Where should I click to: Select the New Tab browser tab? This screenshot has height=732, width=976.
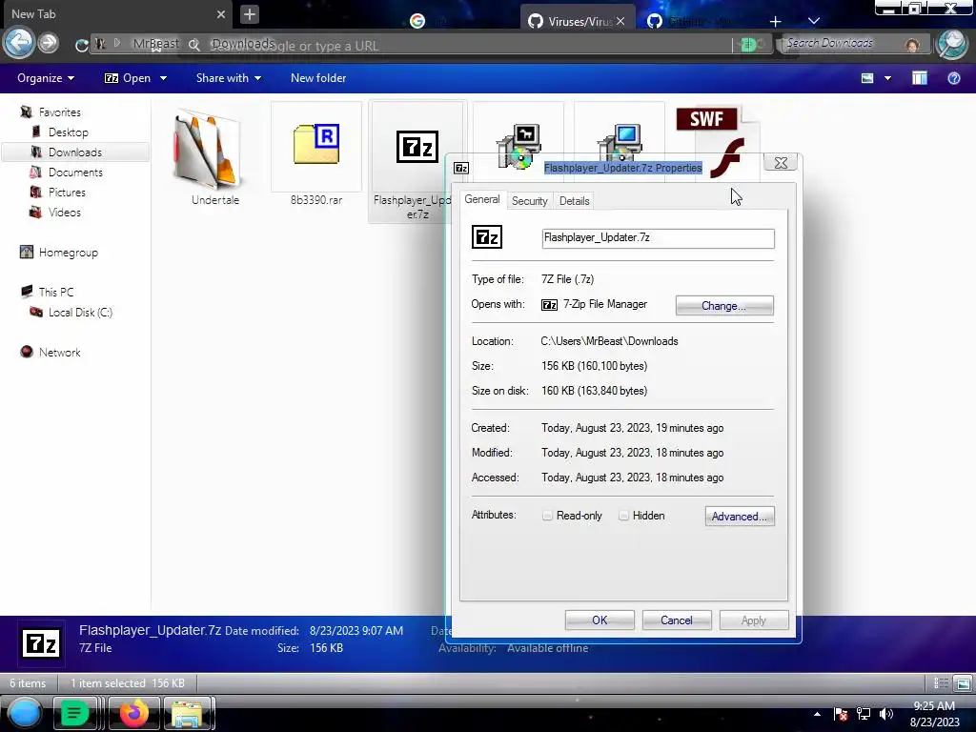[x=115, y=13]
